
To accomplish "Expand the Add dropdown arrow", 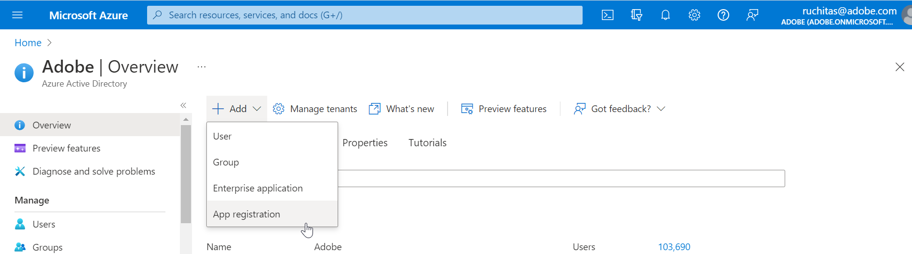I will [257, 109].
